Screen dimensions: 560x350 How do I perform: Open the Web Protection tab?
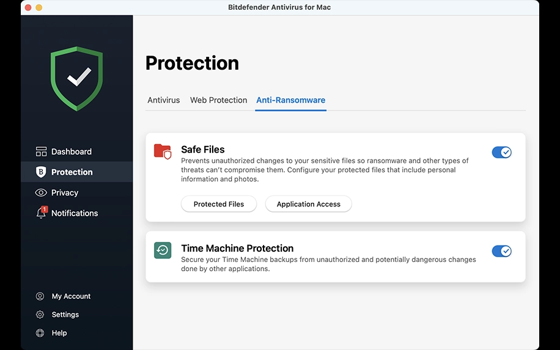point(219,100)
